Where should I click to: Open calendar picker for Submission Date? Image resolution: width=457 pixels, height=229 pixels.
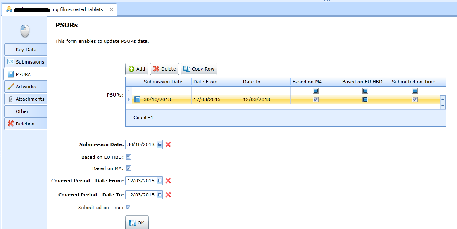(x=160, y=144)
